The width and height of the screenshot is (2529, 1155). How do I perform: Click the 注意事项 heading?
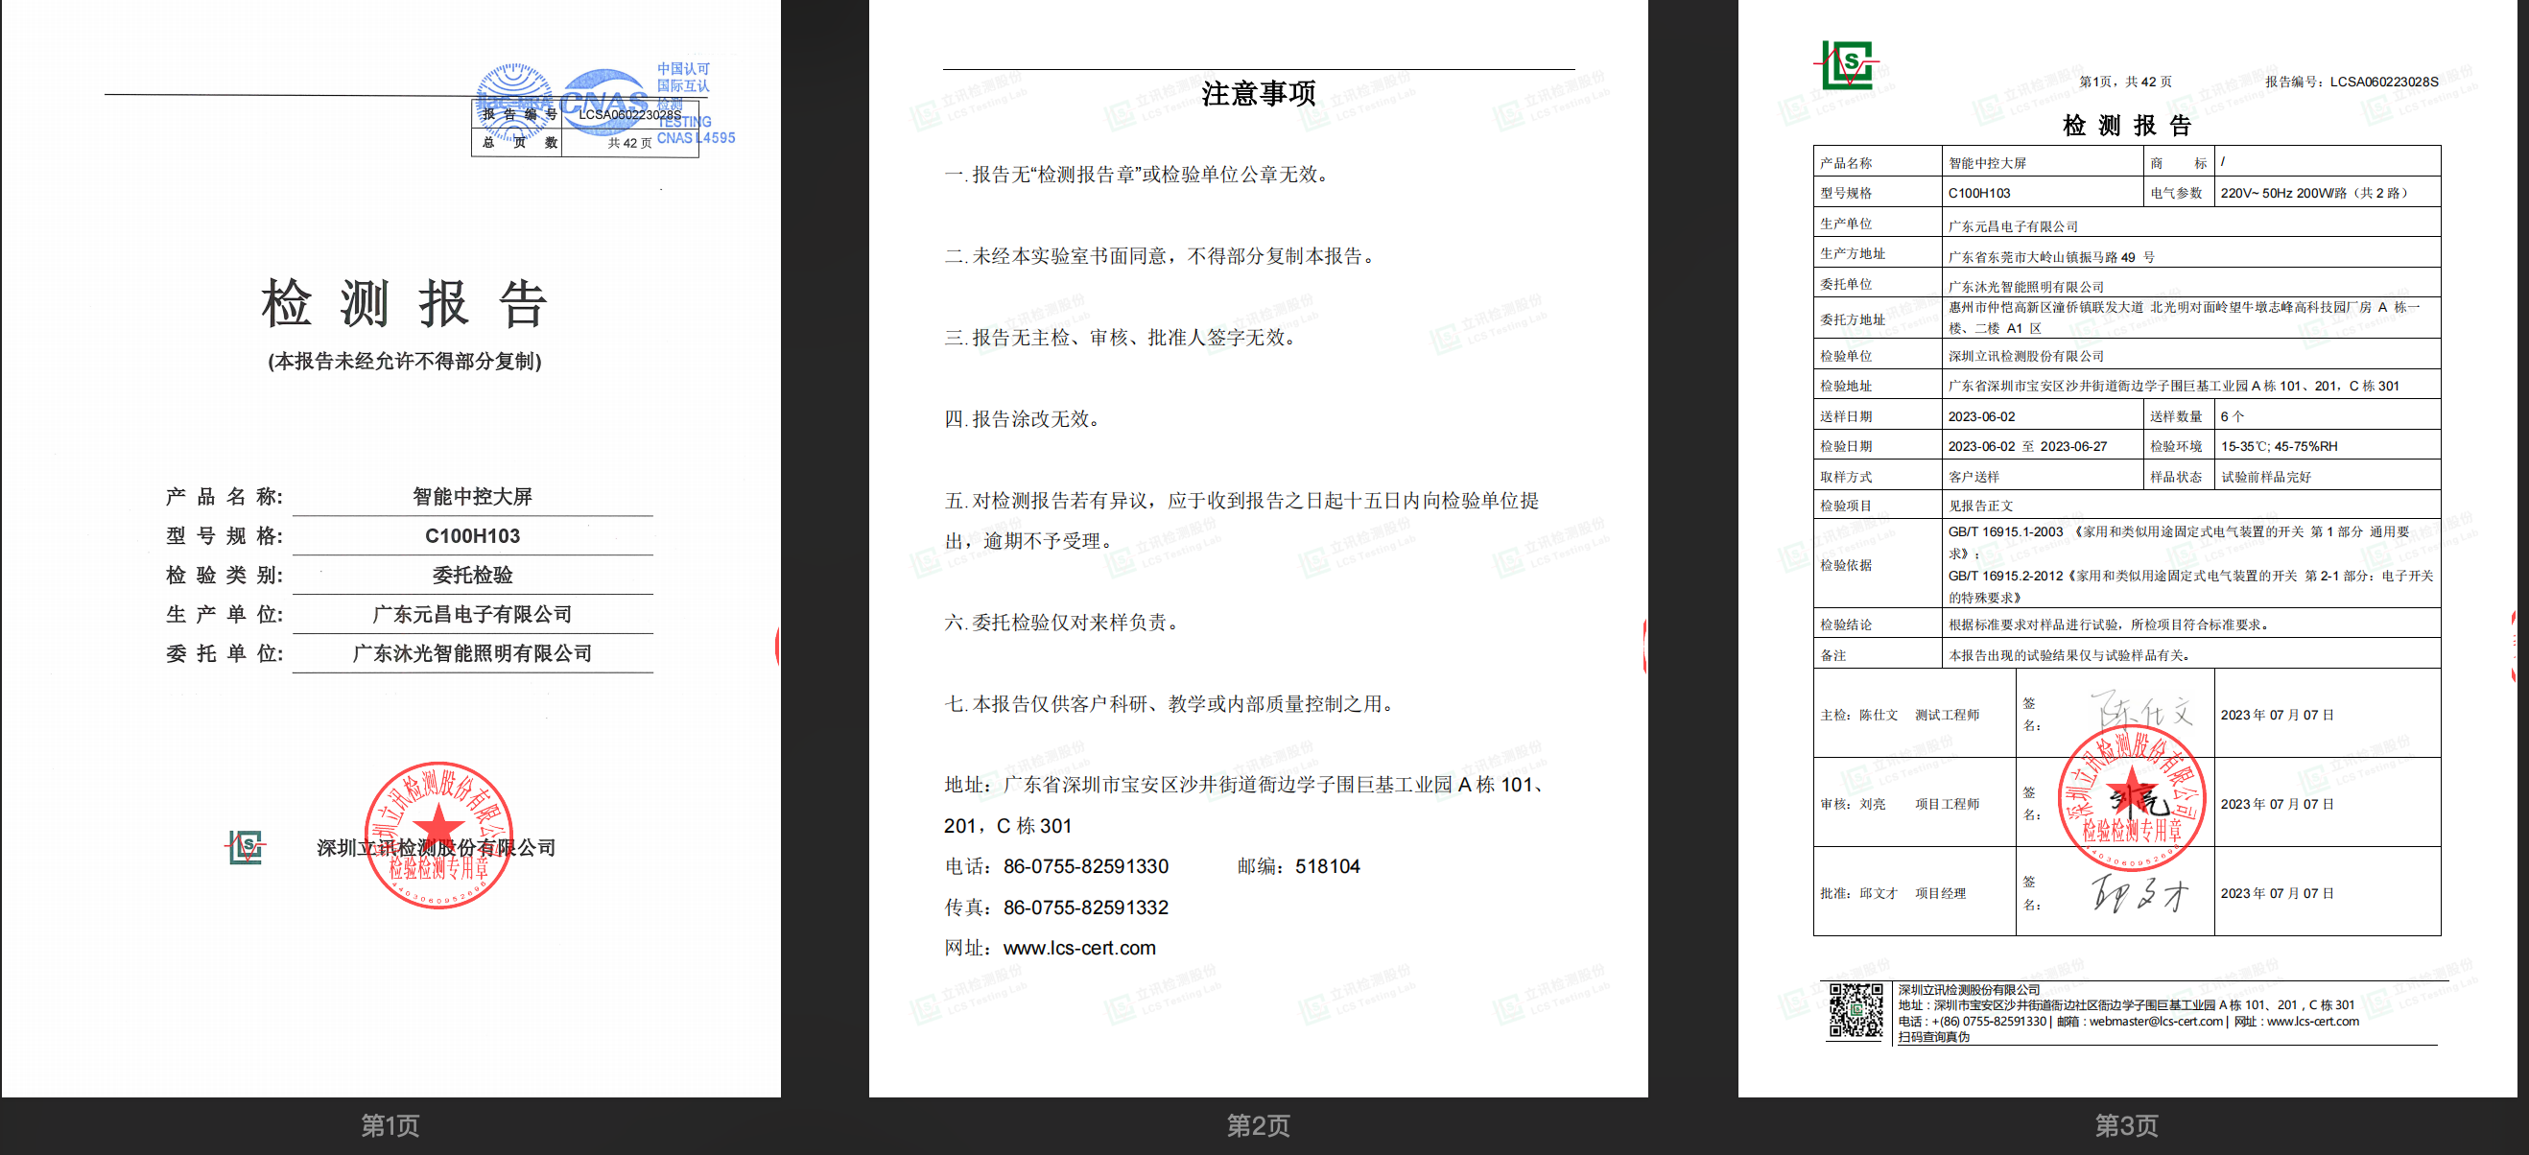pyautogui.click(x=1258, y=94)
